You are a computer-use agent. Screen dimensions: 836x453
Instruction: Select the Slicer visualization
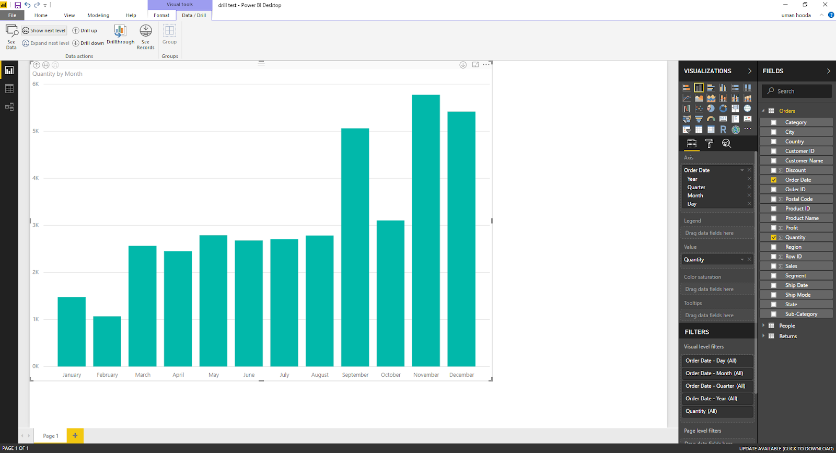[x=687, y=130]
